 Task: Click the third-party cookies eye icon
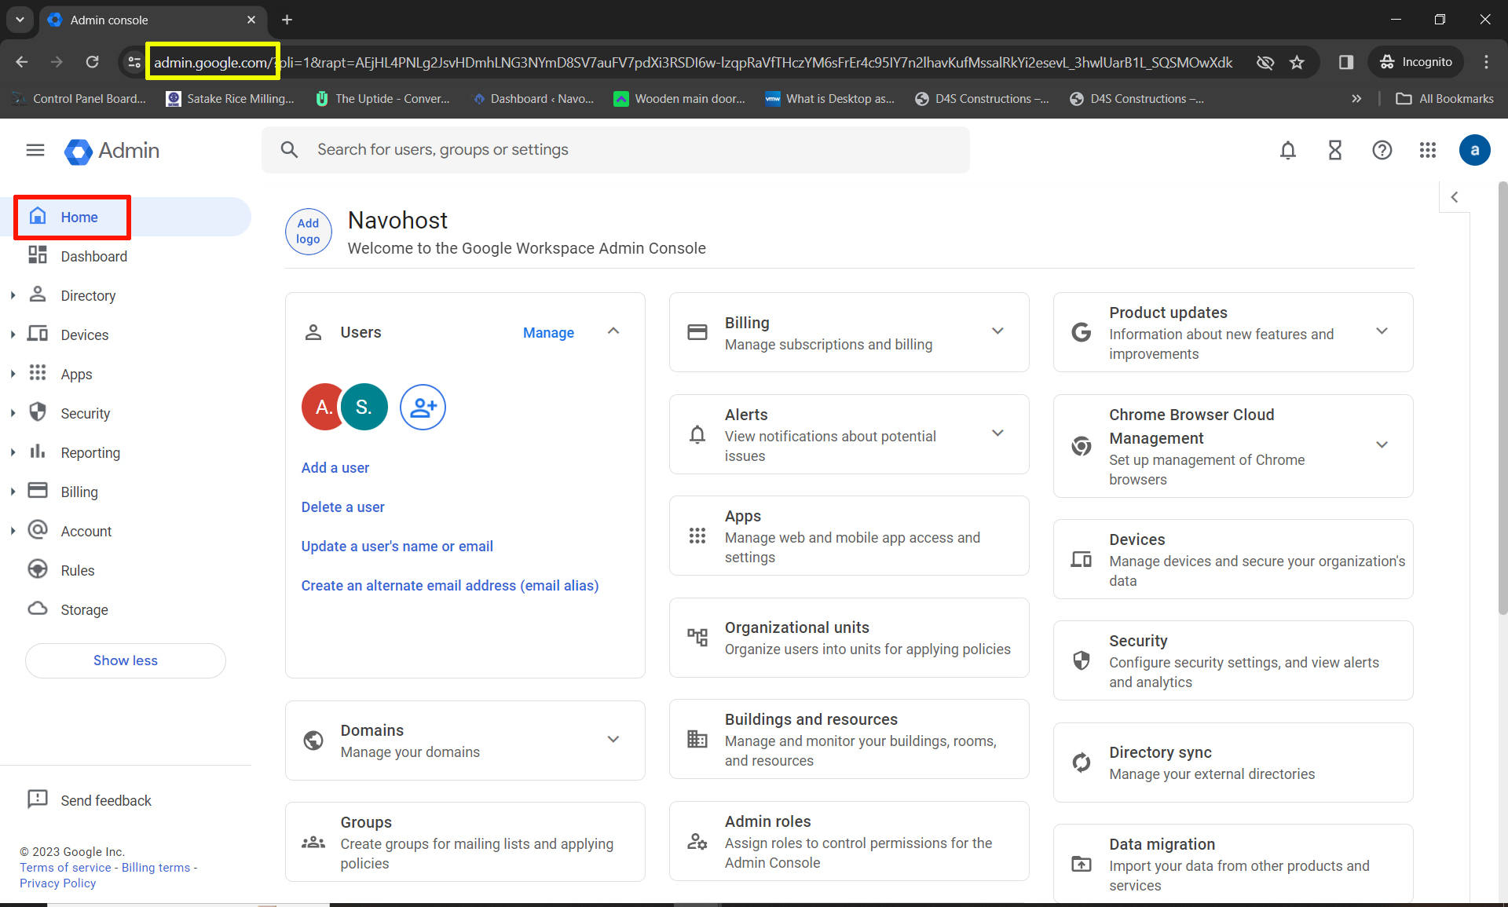tap(1265, 62)
